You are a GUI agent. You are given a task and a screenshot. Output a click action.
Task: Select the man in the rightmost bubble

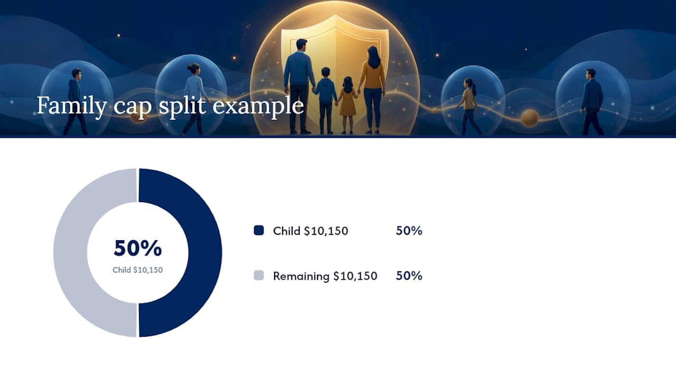592,102
